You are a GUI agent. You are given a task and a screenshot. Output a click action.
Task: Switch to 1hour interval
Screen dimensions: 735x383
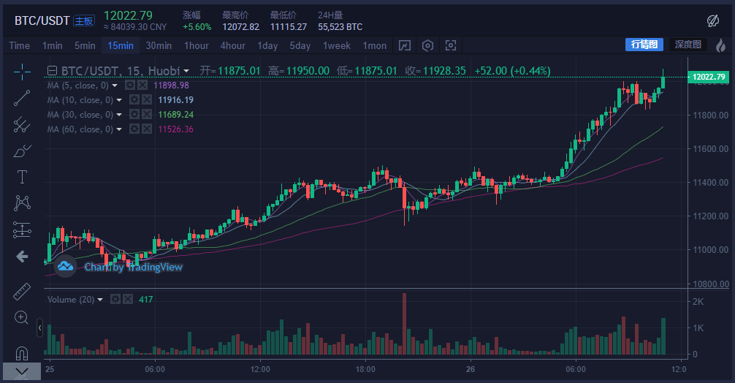point(197,45)
